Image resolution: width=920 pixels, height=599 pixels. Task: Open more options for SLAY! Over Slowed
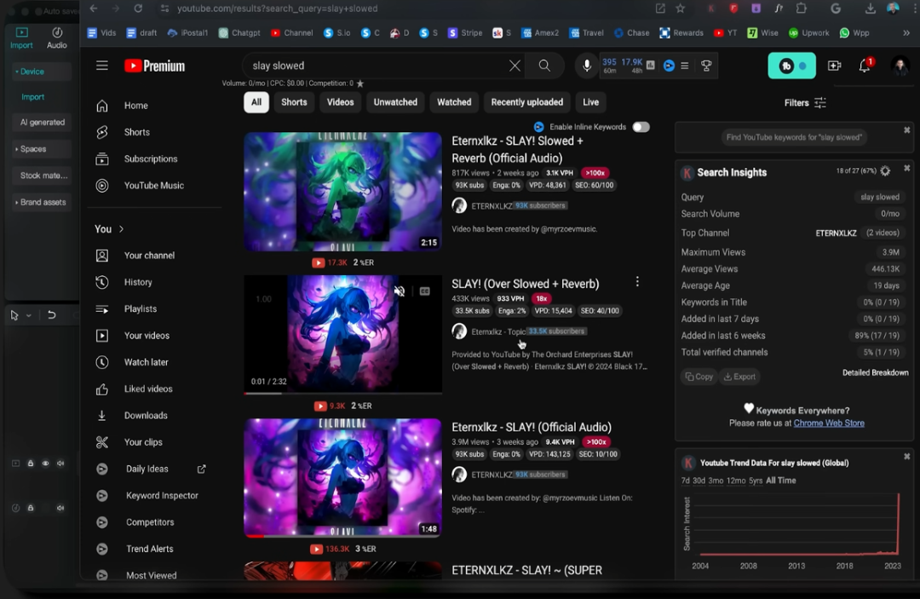pyautogui.click(x=637, y=282)
